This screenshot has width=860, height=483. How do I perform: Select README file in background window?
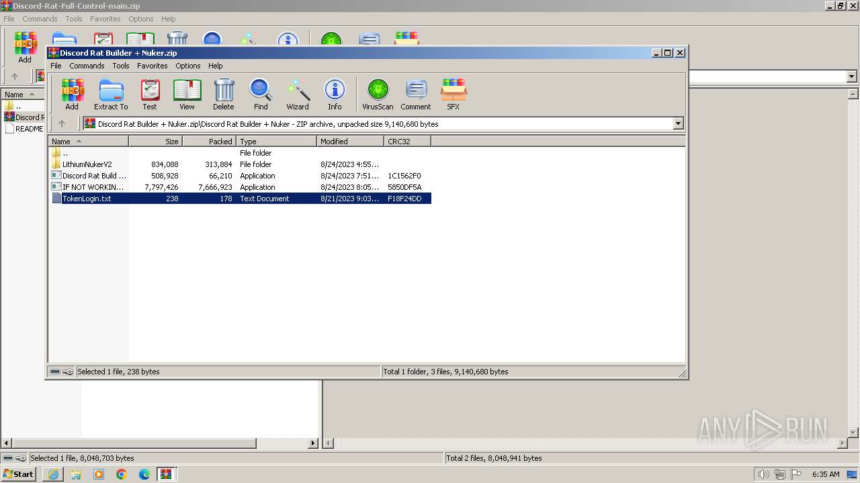tap(24, 129)
